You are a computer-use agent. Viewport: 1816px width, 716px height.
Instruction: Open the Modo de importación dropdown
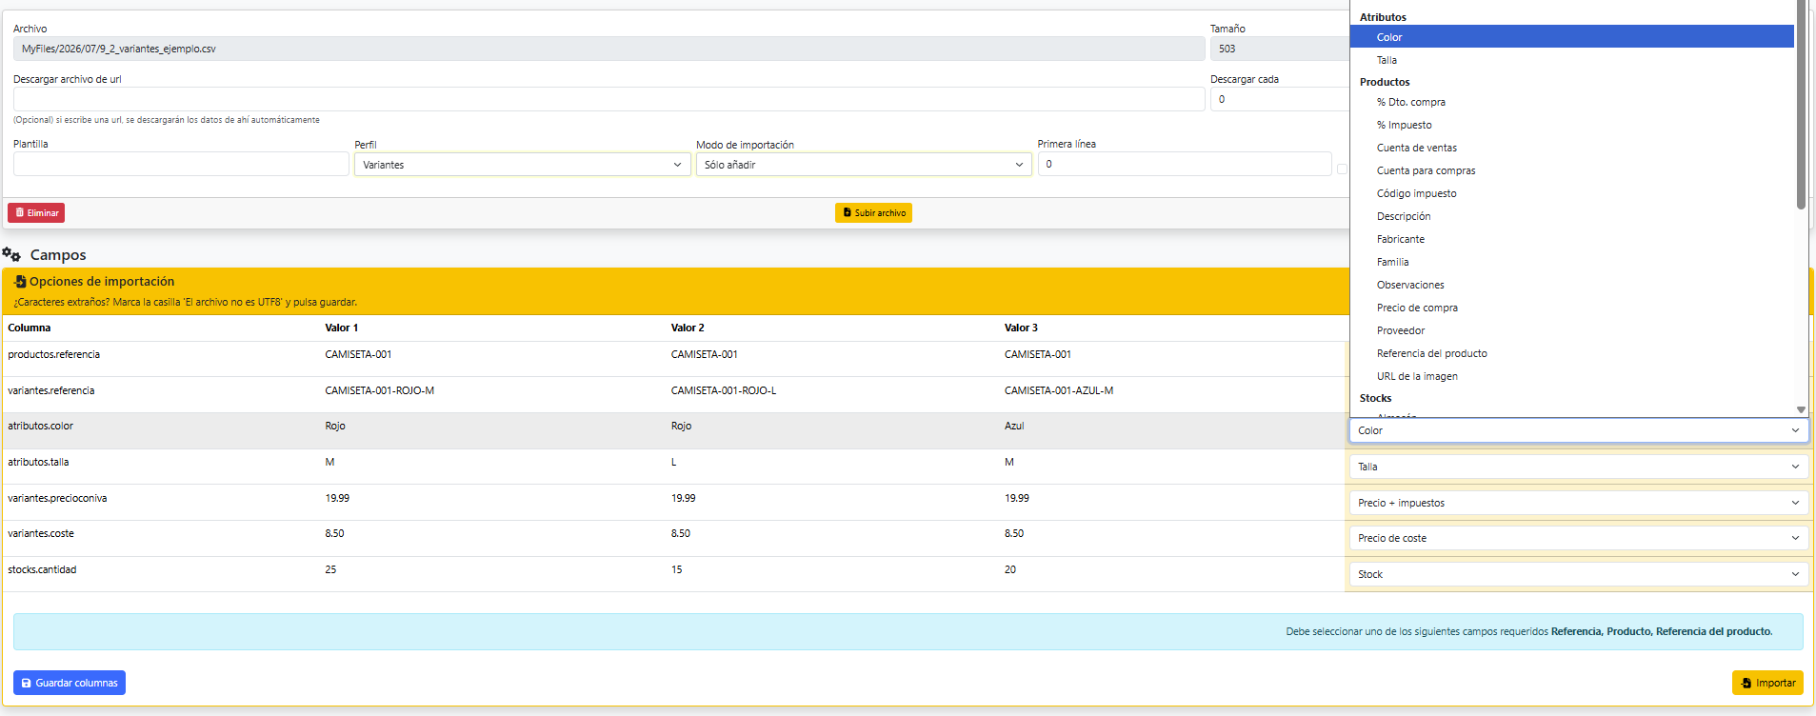[x=864, y=165]
